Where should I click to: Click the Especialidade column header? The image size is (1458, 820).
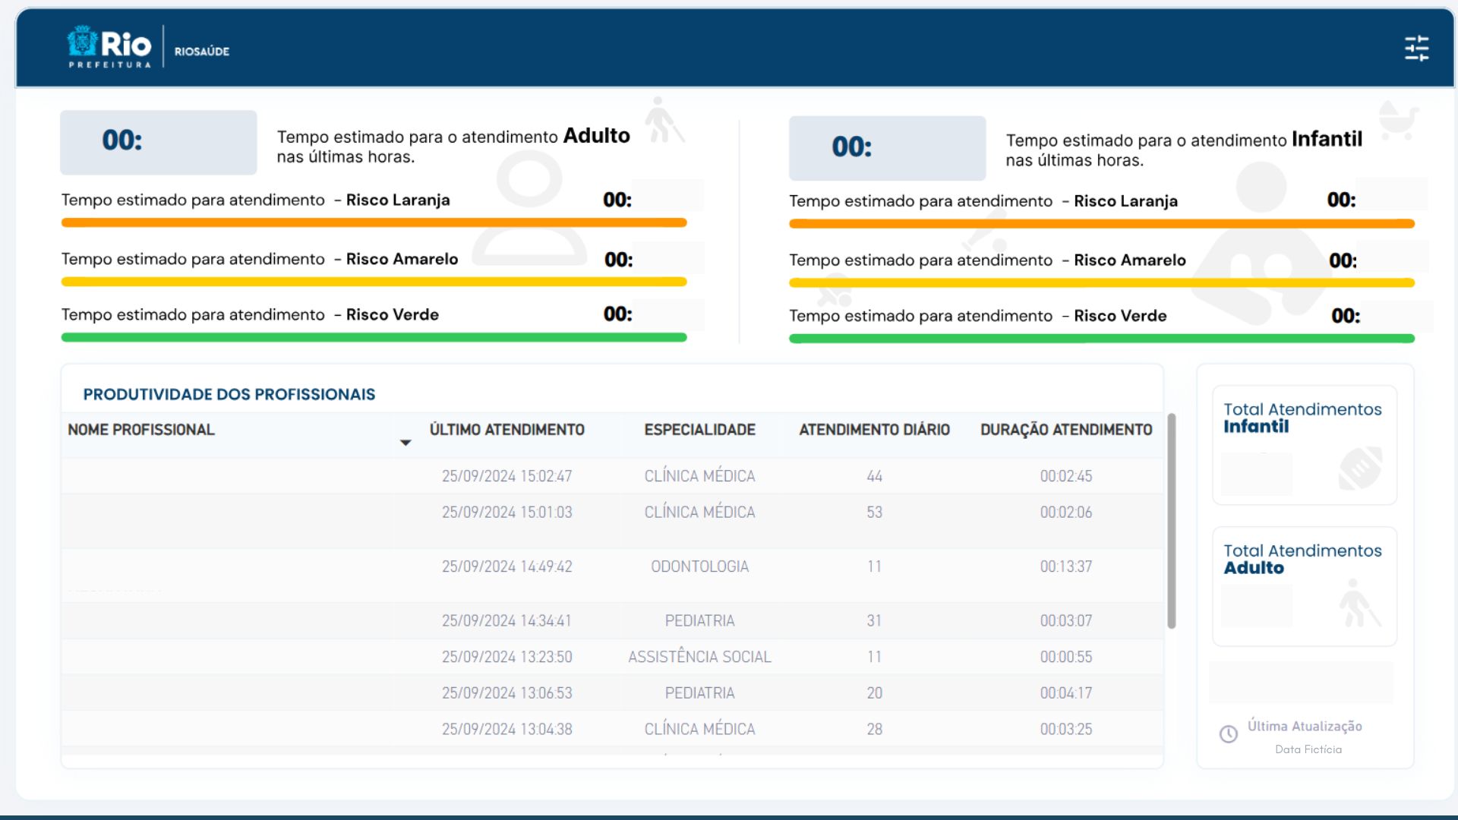699,430
